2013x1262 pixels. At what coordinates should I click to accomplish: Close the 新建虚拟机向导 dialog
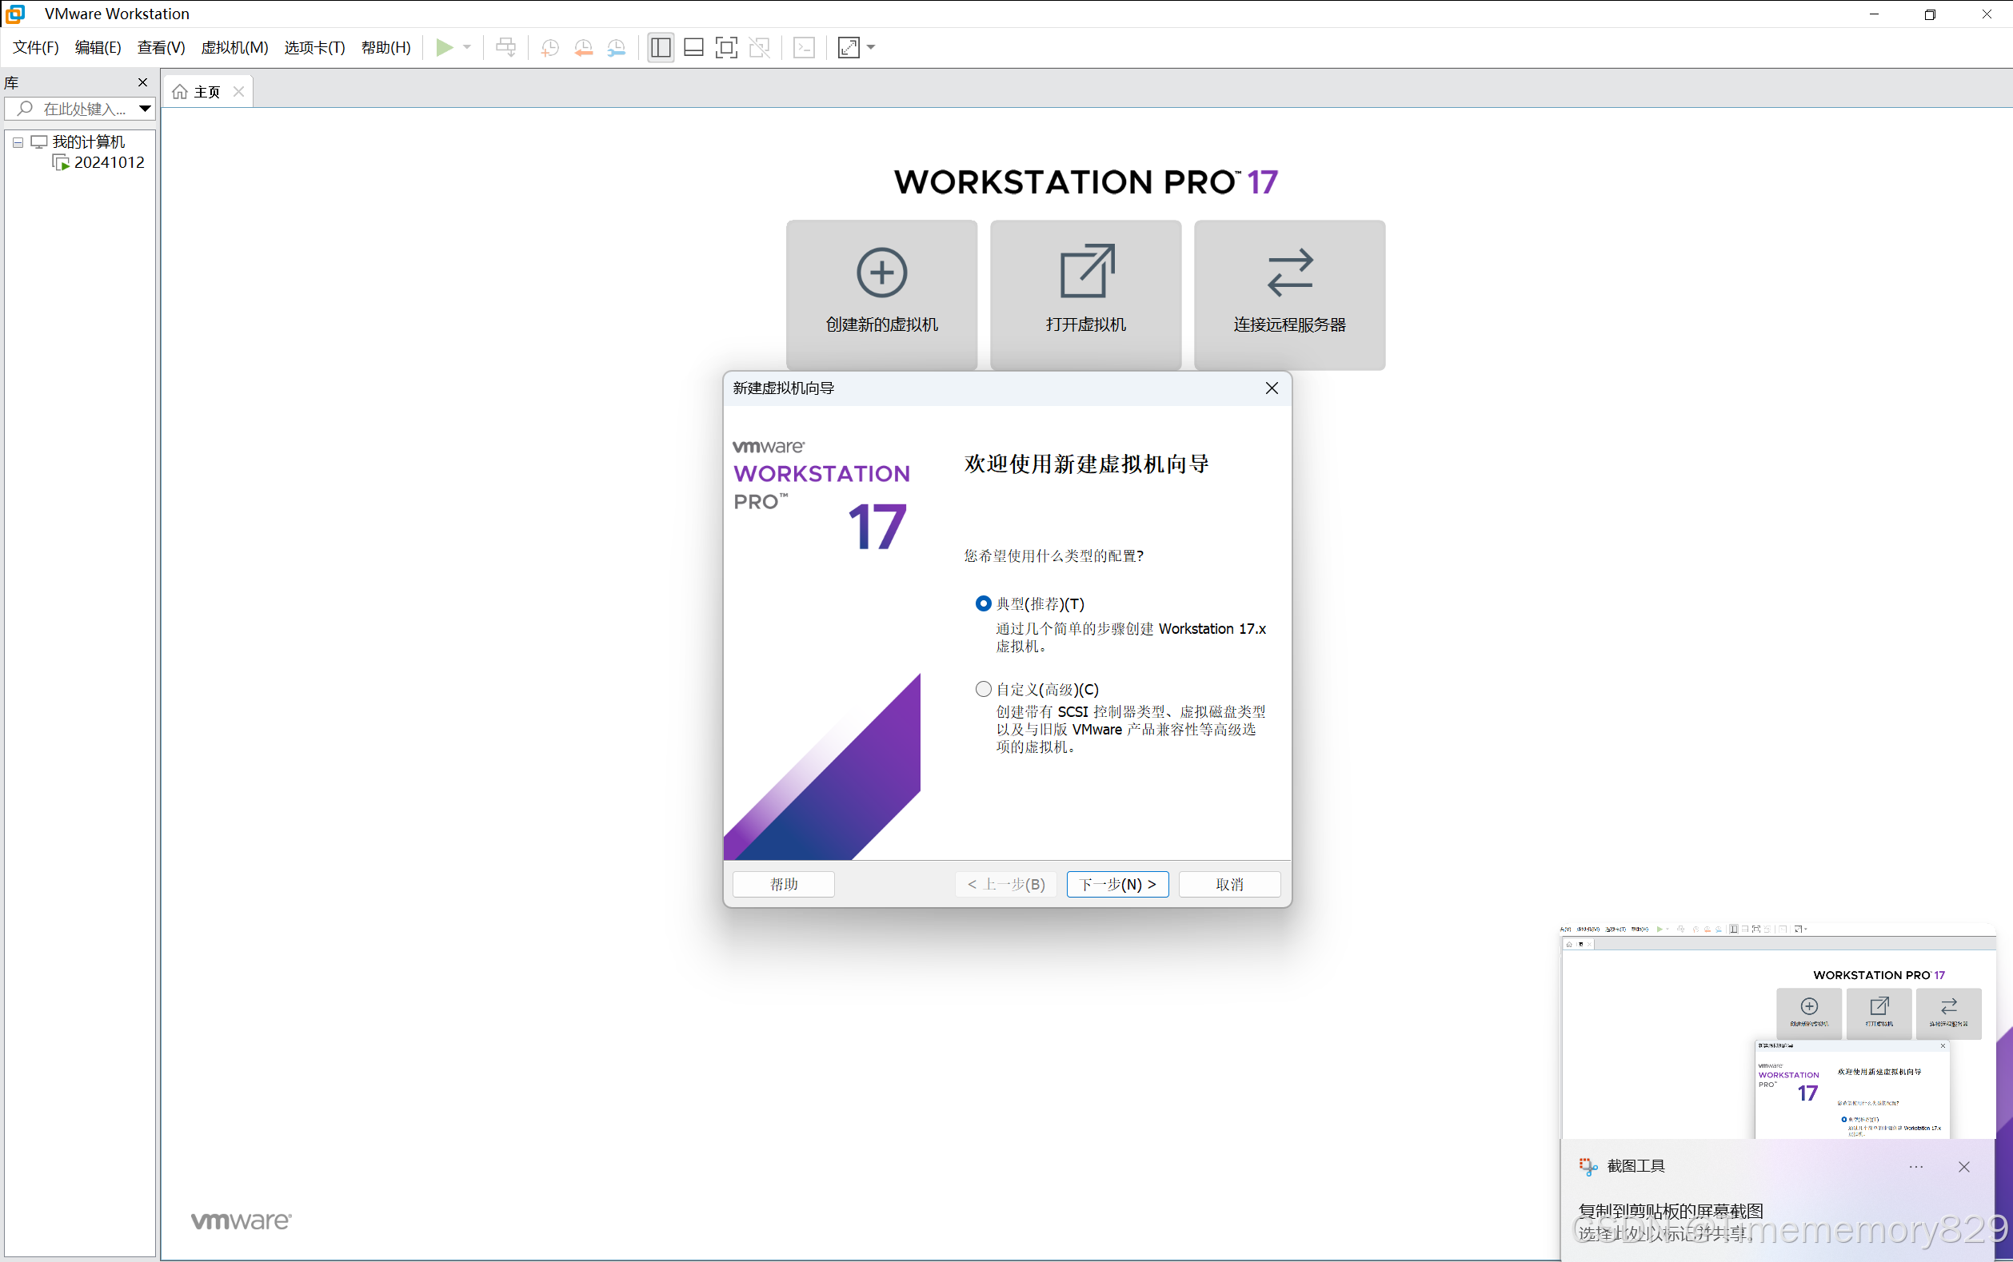click(1272, 388)
